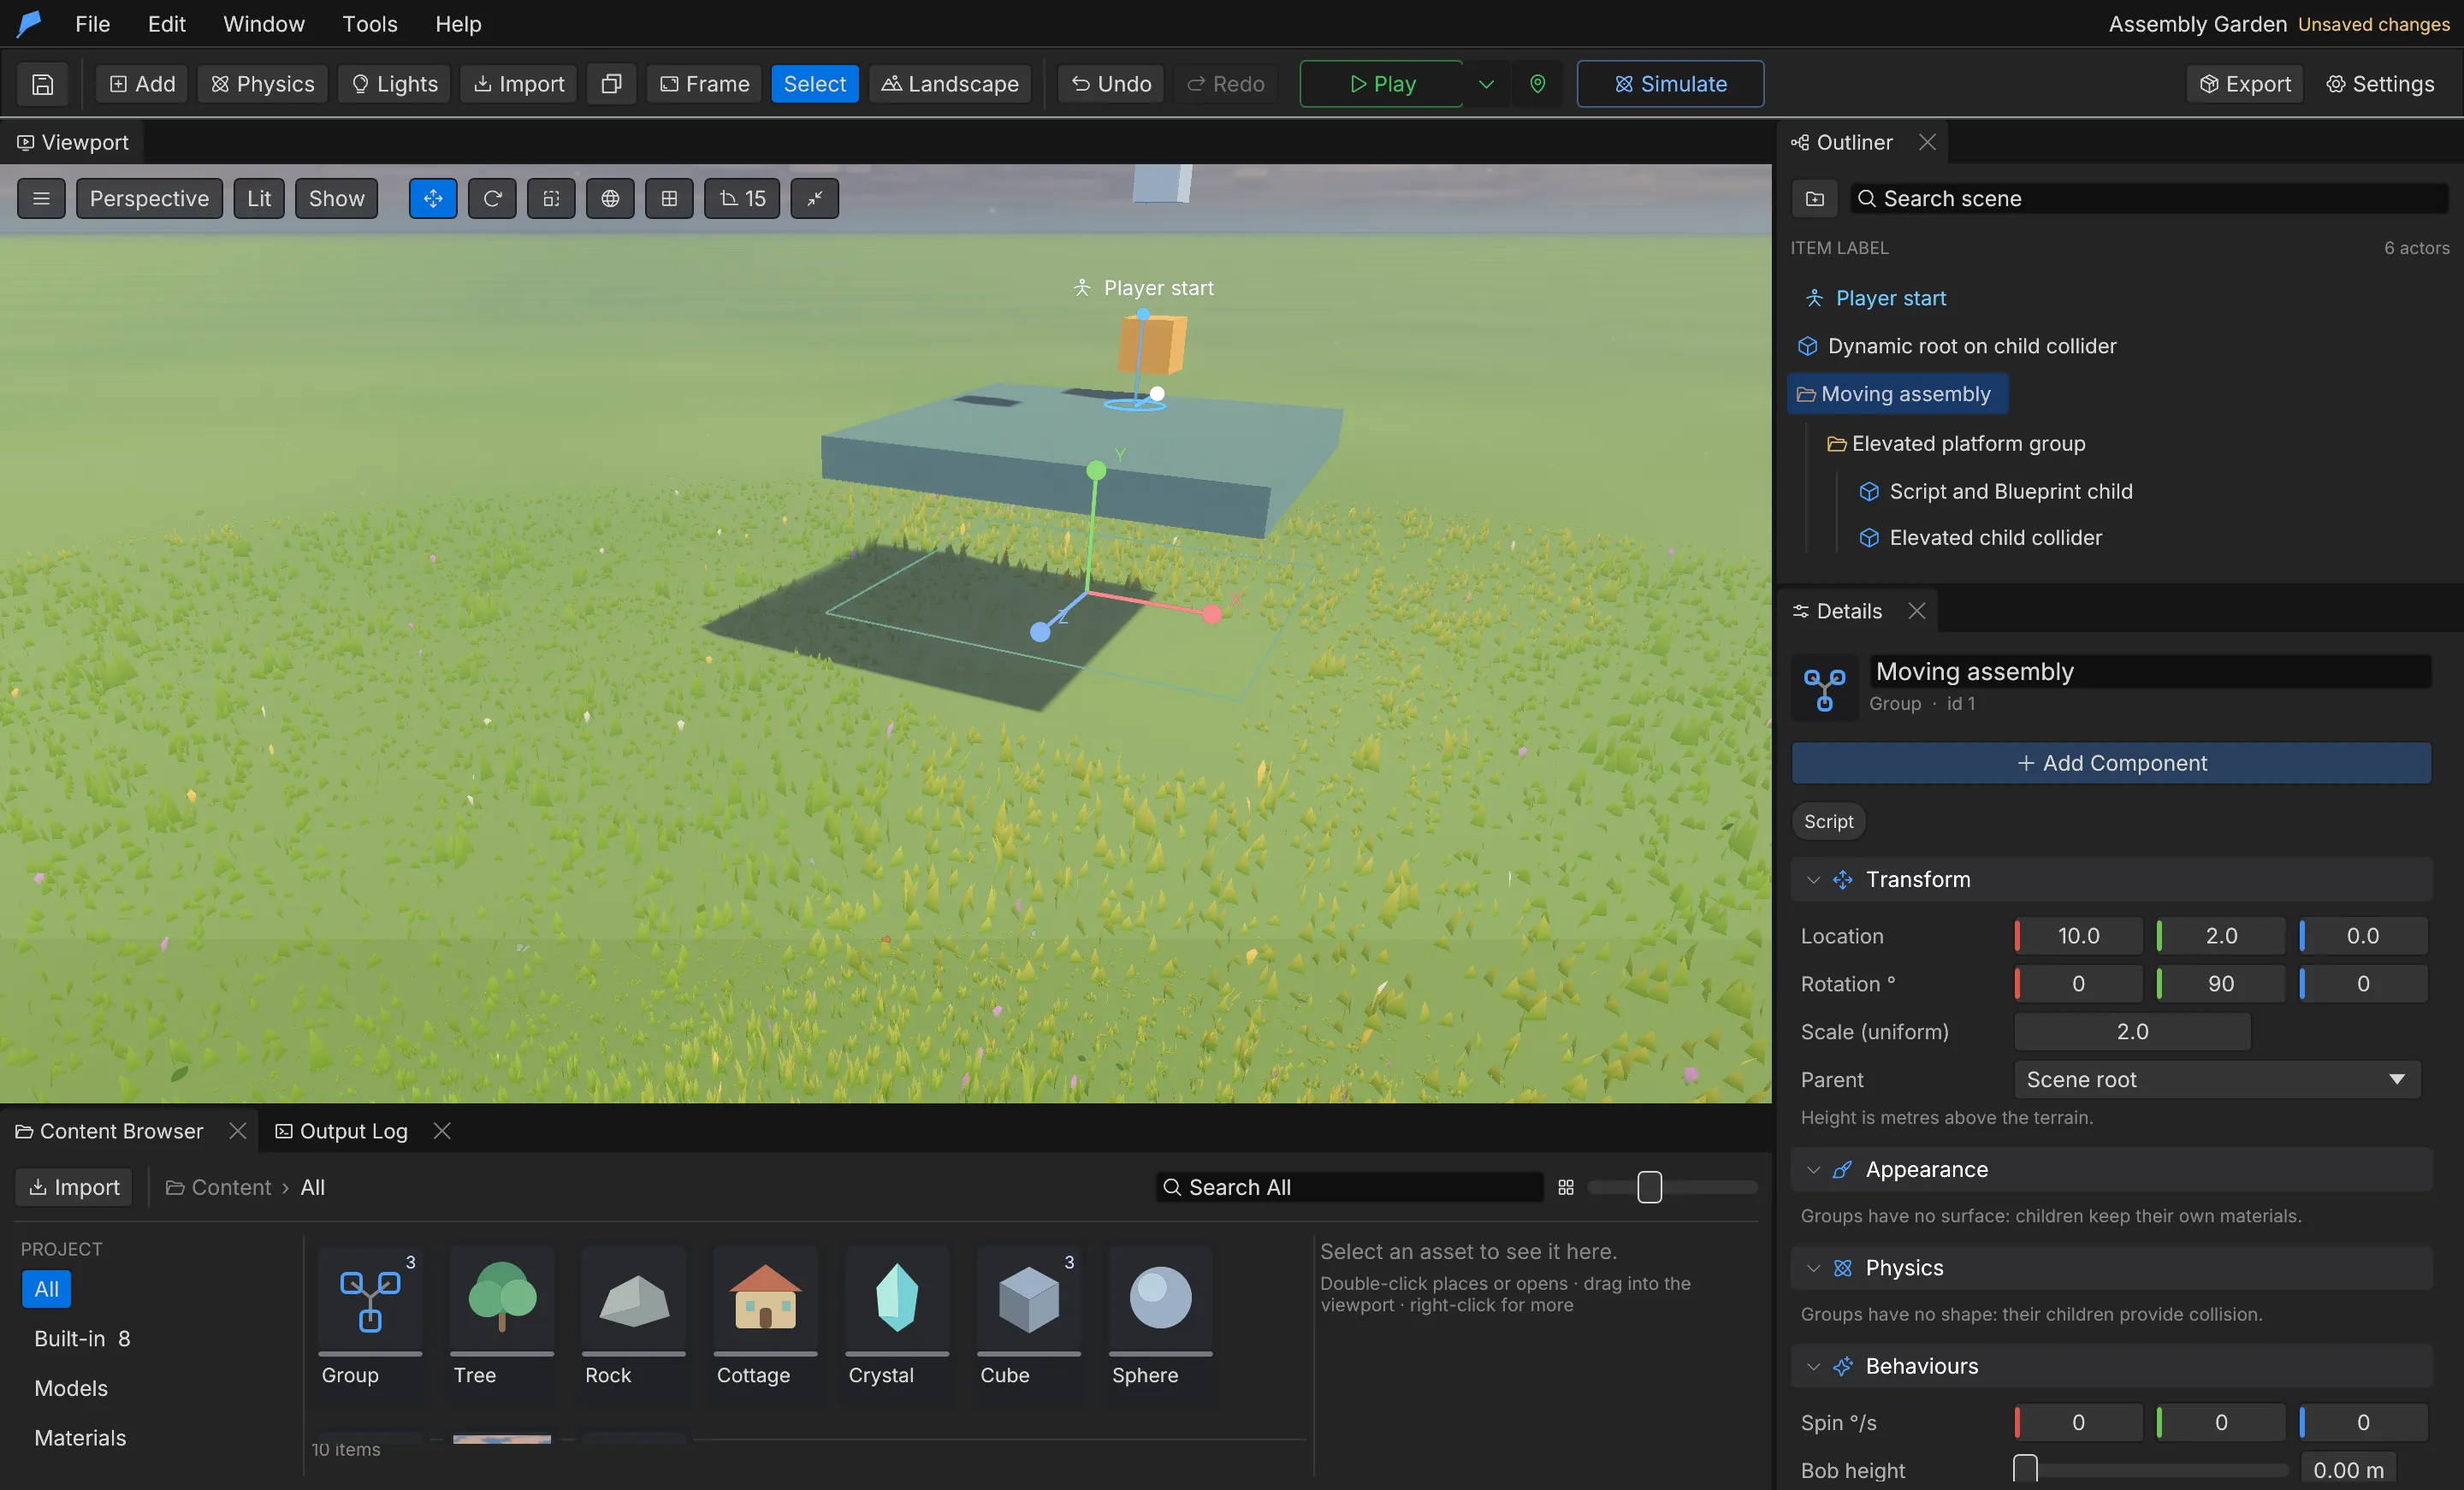Select the move/translate gizmo tool
The height and width of the screenshot is (1490, 2464).
(x=433, y=198)
